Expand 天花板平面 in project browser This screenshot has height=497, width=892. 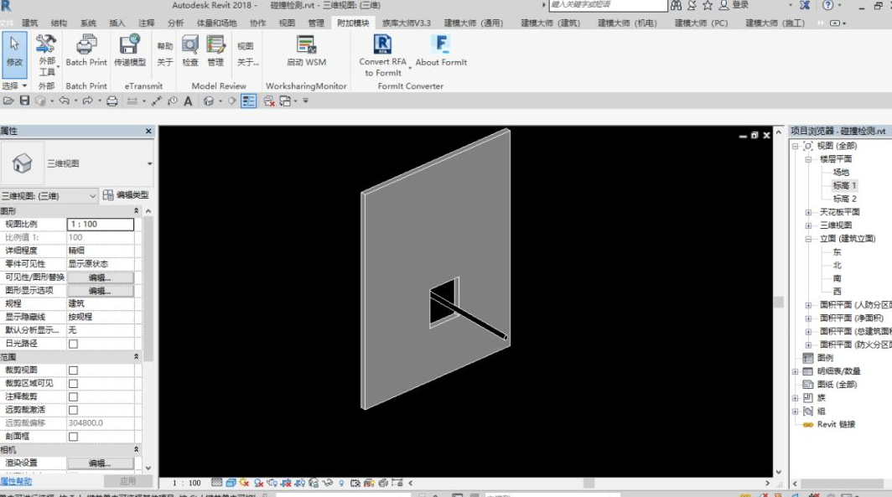click(x=808, y=212)
